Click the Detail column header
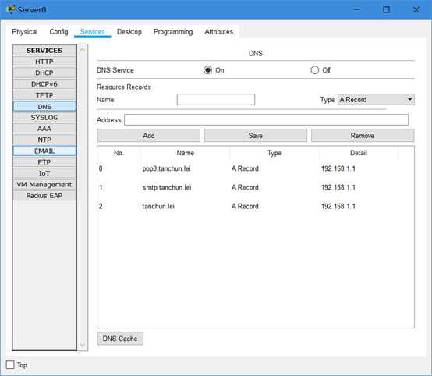This screenshot has height=376, width=432. (x=359, y=153)
